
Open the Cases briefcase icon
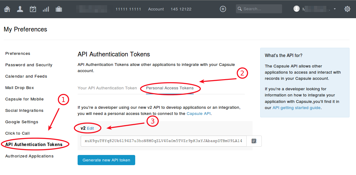59,9
